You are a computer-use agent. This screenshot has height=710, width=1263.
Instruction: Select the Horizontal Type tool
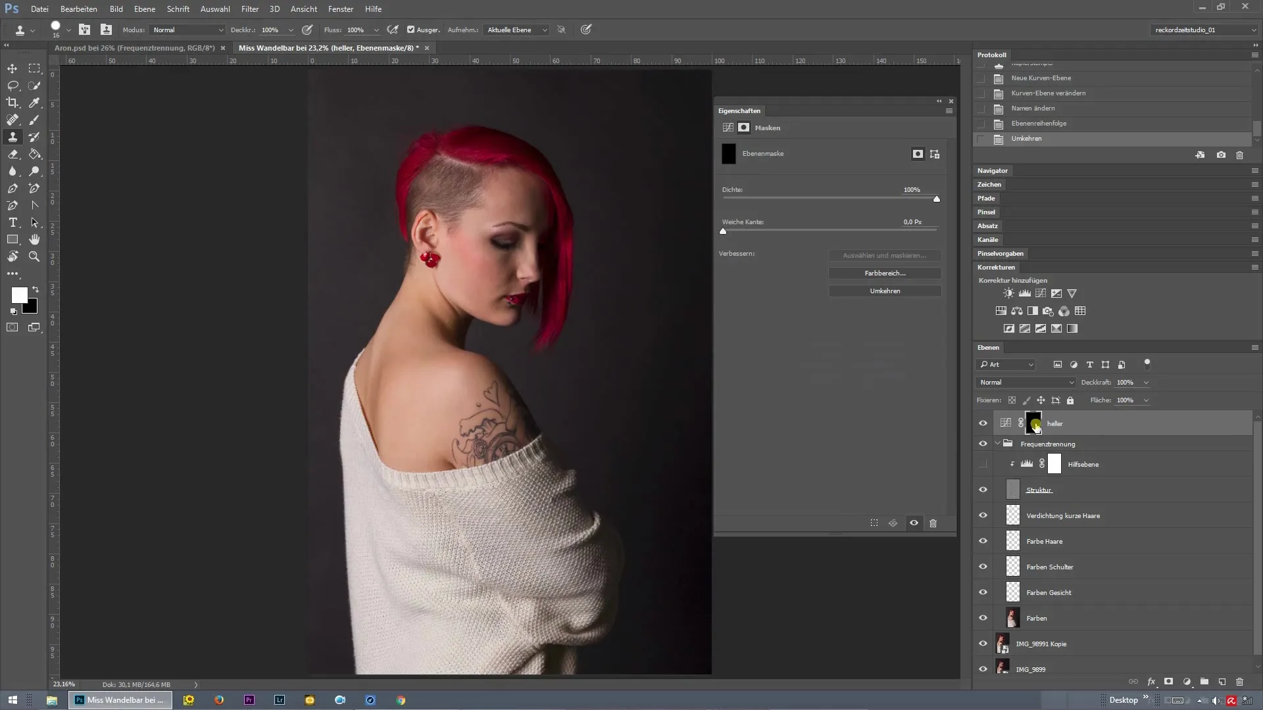[12, 222]
